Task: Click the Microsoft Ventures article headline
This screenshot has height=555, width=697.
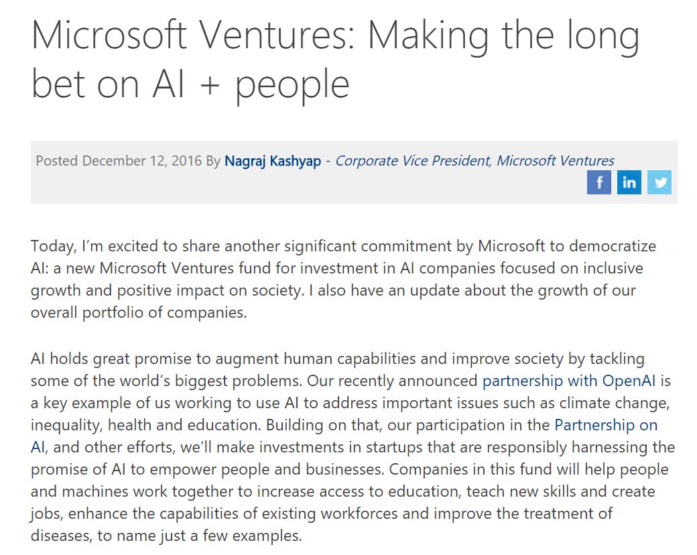Action: (335, 59)
